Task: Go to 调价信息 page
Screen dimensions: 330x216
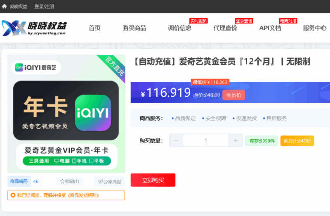Action: 179,28
